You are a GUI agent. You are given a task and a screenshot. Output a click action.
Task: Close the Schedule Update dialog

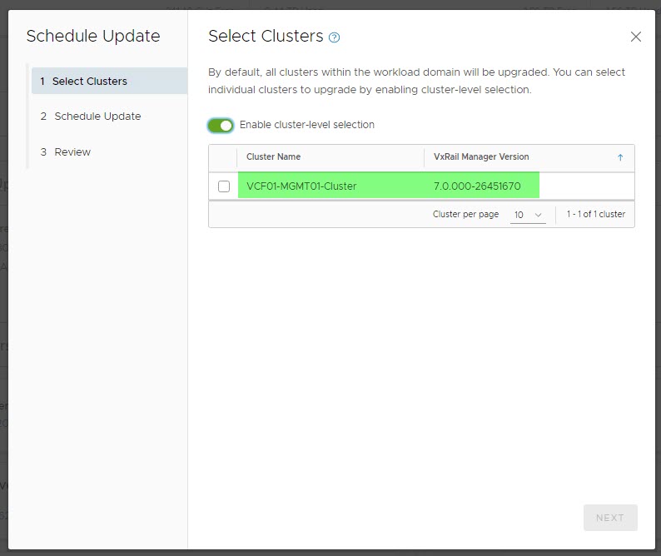tap(636, 37)
